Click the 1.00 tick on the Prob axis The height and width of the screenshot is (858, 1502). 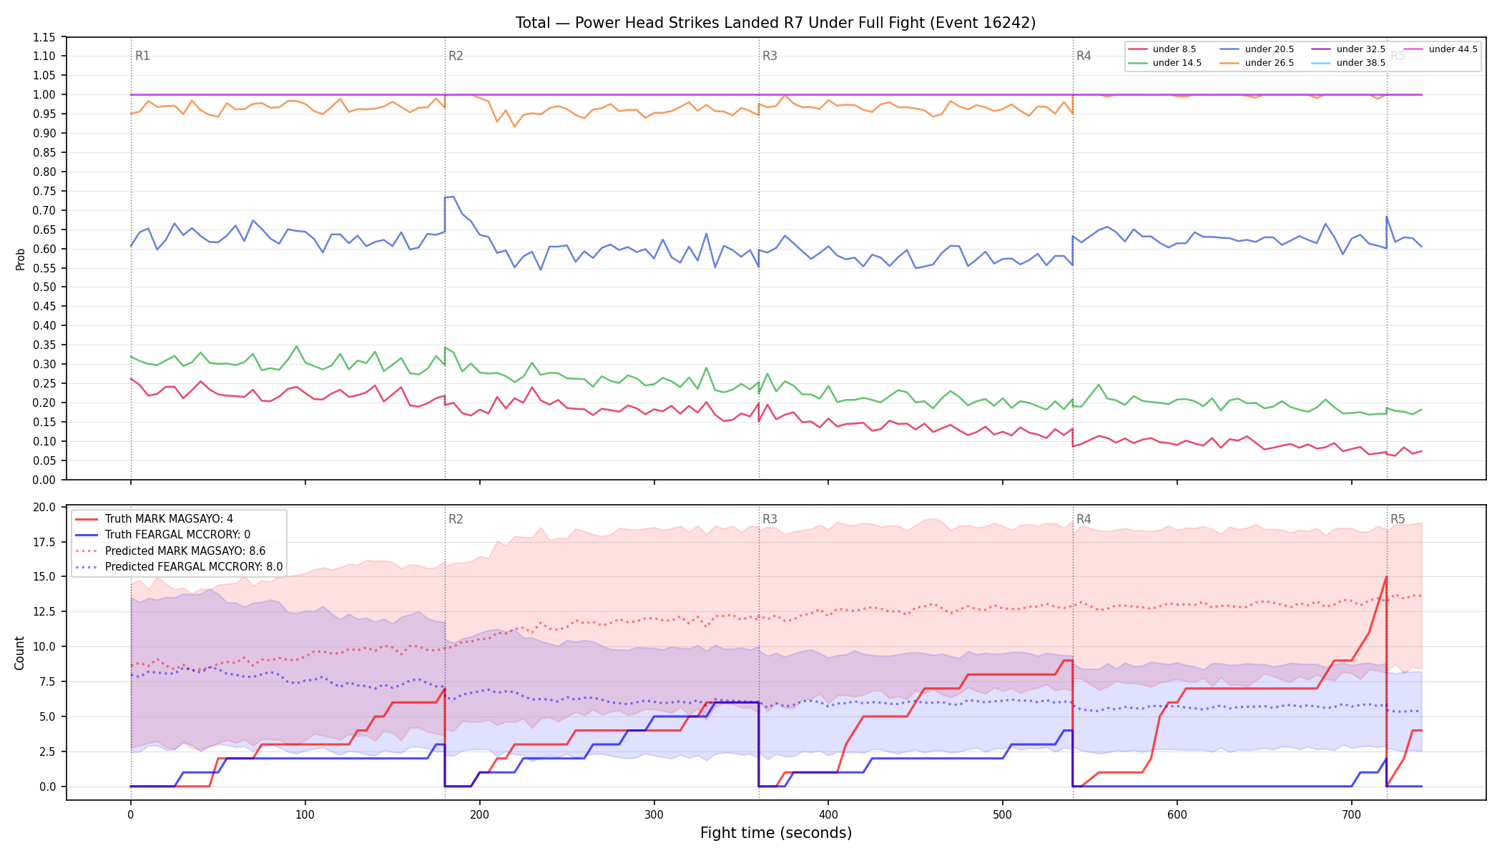click(44, 94)
